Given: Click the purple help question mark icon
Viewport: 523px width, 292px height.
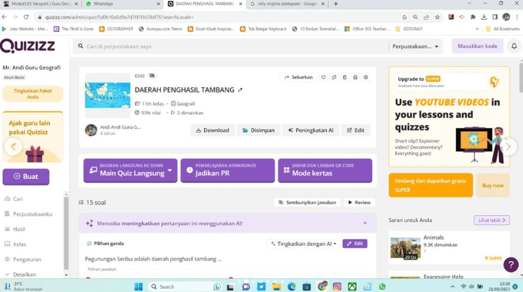Looking at the screenshot, I should [x=510, y=265].
